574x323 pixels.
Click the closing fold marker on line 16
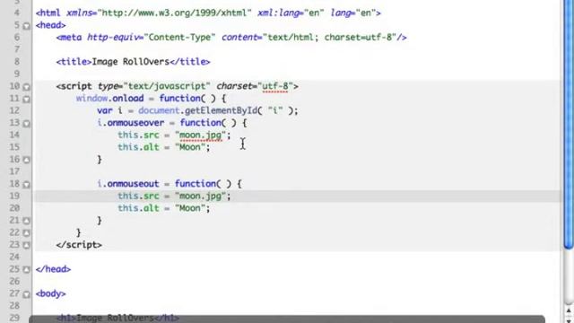[26, 160]
